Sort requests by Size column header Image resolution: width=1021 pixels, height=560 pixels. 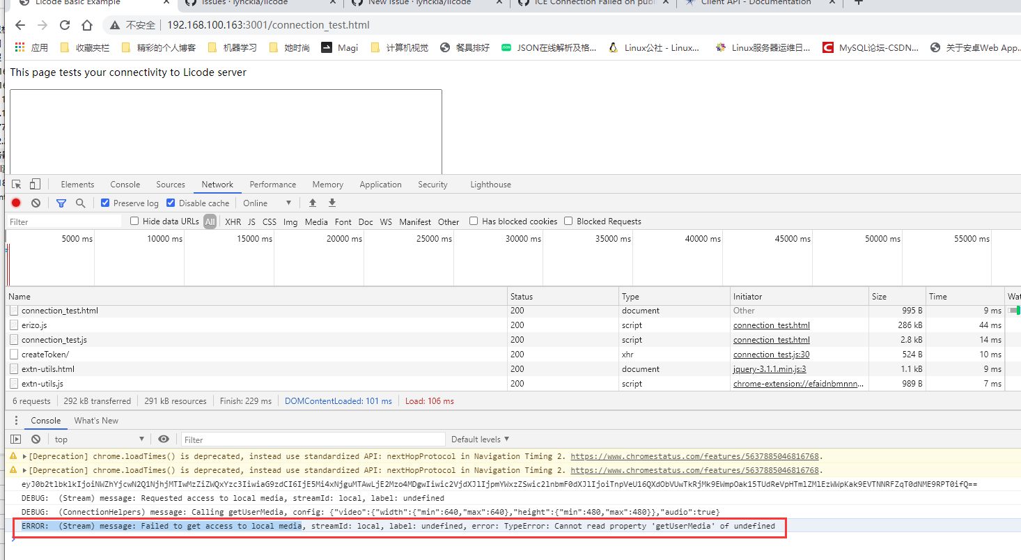pyautogui.click(x=897, y=297)
